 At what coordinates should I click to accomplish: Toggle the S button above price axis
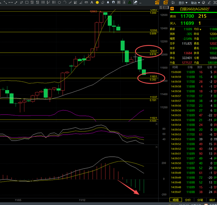(161, 7)
